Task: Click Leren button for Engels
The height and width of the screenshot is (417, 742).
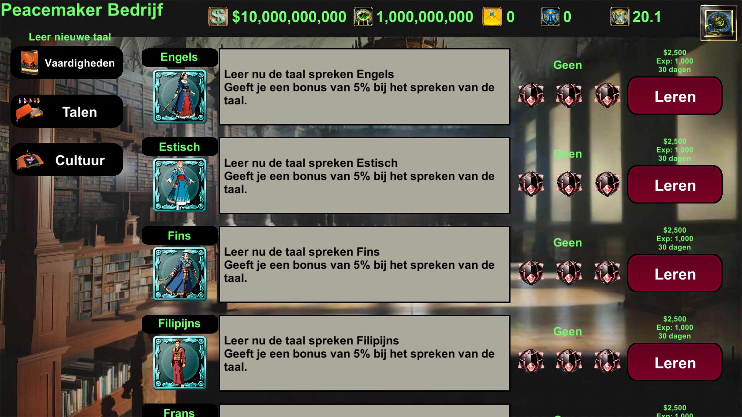Action: [x=675, y=96]
